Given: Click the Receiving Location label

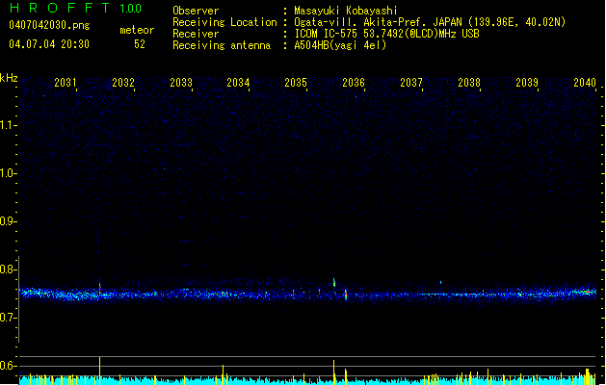Looking at the screenshot, I should [x=224, y=22].
